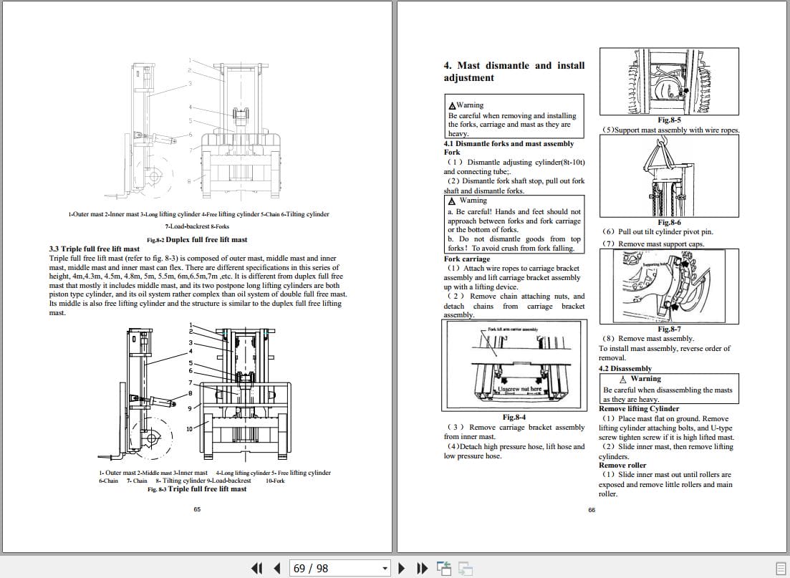Click the caption 'Fig.8-2 Duplex full free lift mast'
790x578 pixels.
tap(197, 240)
